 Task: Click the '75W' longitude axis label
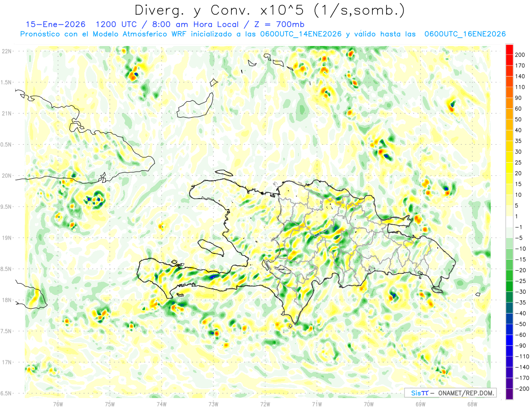pos(110,404)
